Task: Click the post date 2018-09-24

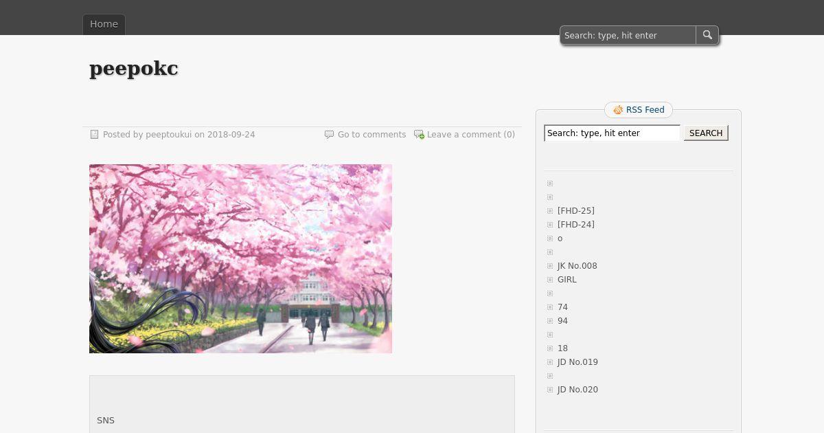Action: tap(231, 135)
